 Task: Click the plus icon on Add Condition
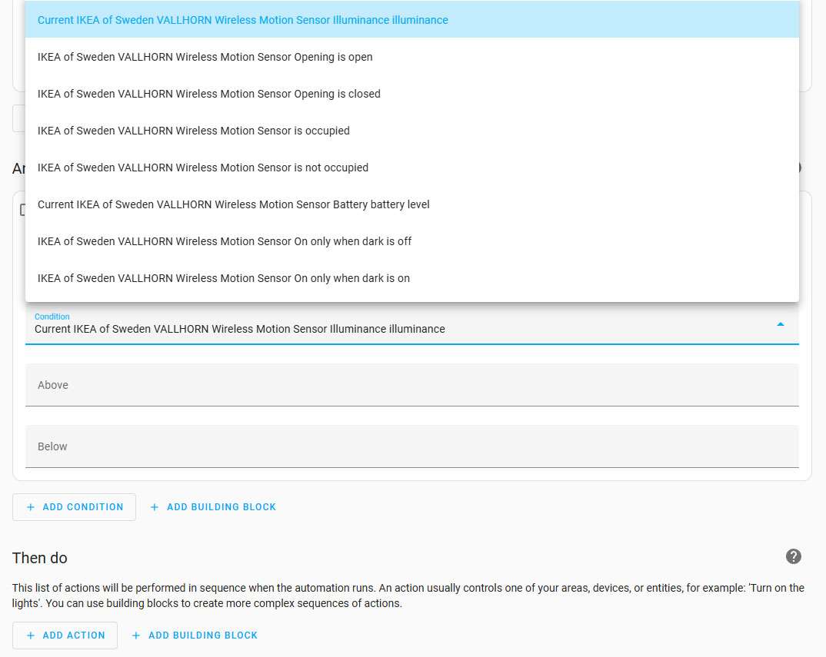point(31,507)
